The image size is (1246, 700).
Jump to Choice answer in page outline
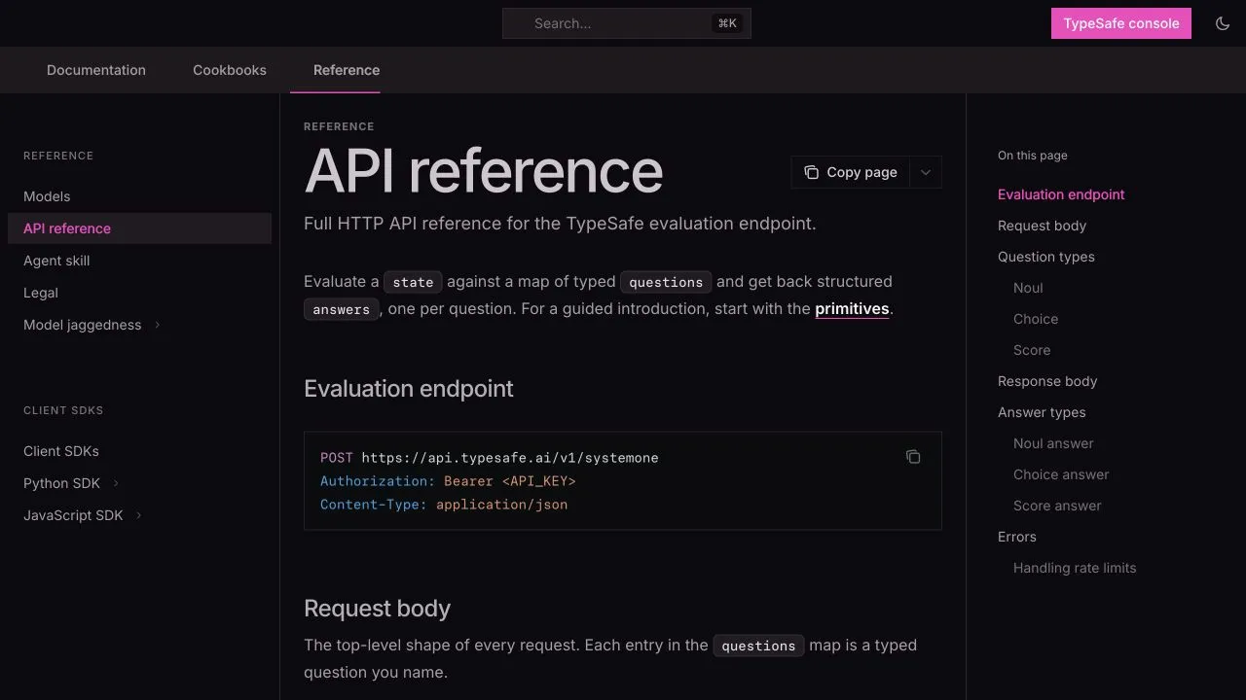point(1061,474)
